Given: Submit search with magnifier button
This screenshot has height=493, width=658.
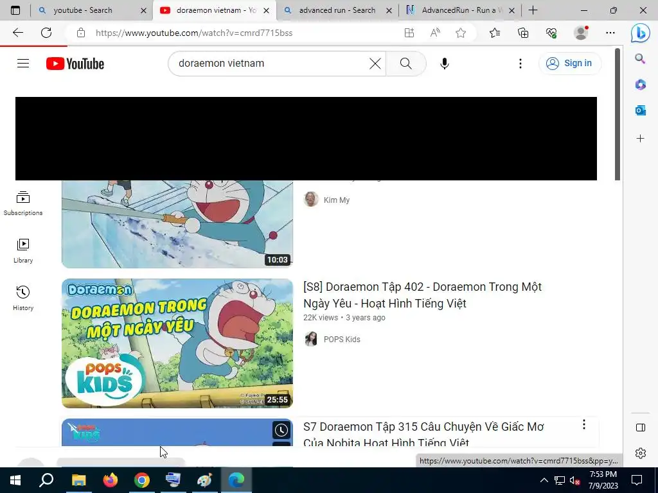Looking at the screenshot, I should tap(406, 64).
